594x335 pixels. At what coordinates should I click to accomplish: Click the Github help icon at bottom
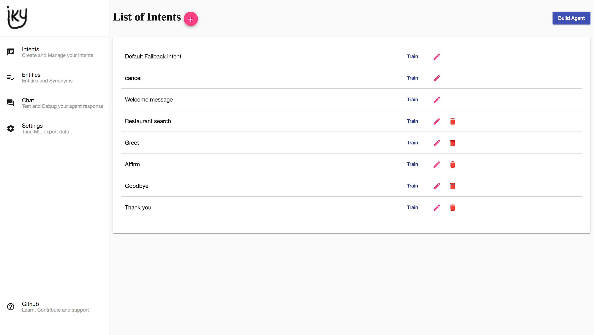(10, 307)
